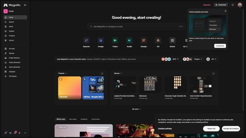This screenshot has width=246, height=138.
Task: Open the academy cap icon at sidebar bottom
Action: pyautogui.click(x=10, y=133)
